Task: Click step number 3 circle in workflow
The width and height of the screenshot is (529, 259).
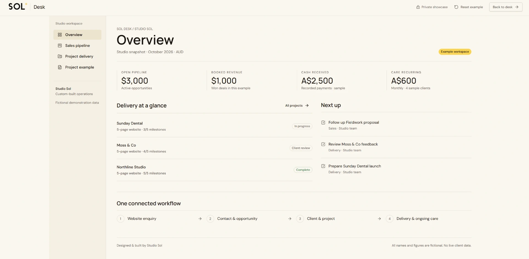Action: coord(300,219)
